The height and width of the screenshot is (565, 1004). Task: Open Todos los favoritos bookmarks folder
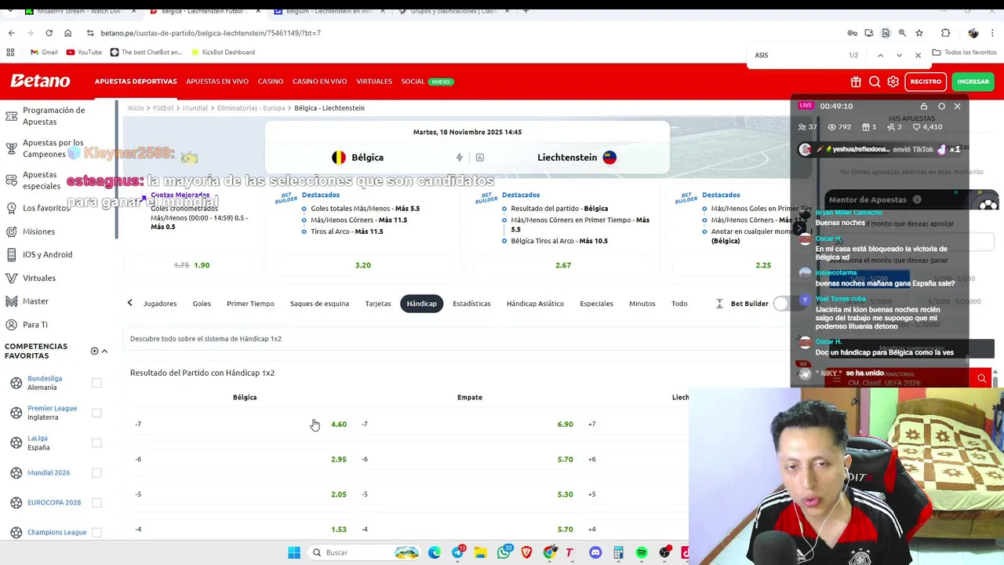tap(964, 52)
